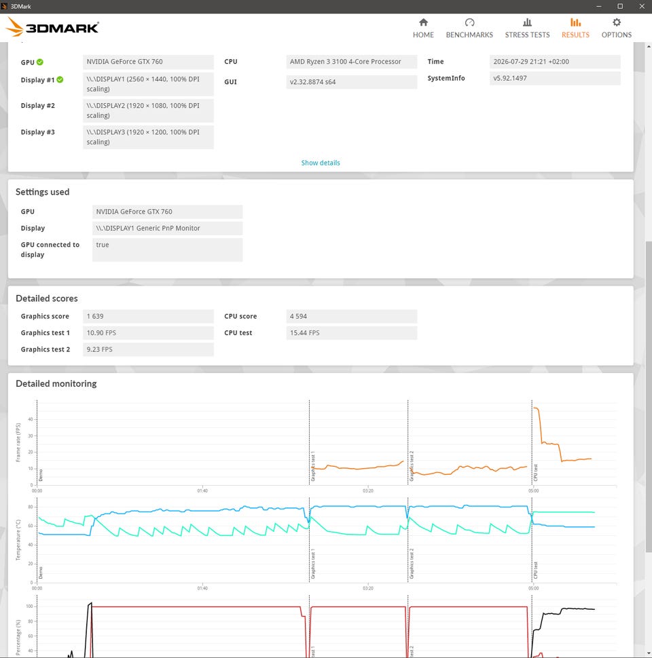Click the CPU test value 15.44 FPS
Screen dimensions: 652x658
[352, 333]
